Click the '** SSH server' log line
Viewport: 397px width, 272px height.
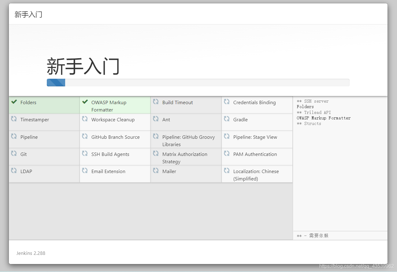pyautogui.click(x=313, y=101)
